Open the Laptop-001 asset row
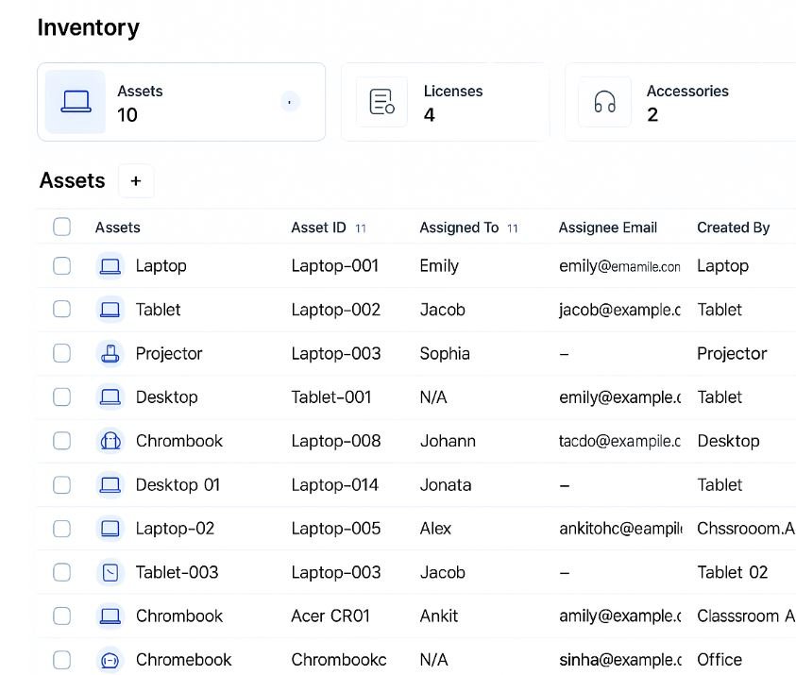This screenshot has width=796, height=675. 334,266
